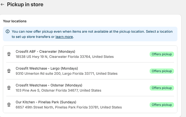This screenshot has height=117, width=186.
Task: Open the learn more link
Action: tap(64, 37)
